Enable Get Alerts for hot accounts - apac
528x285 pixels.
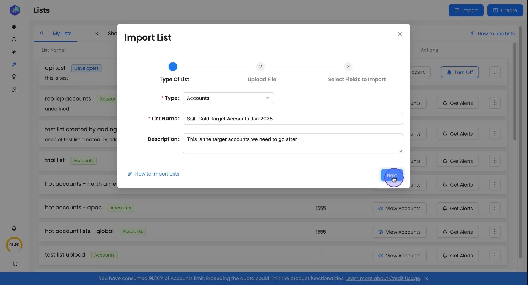tap(458, 209)
